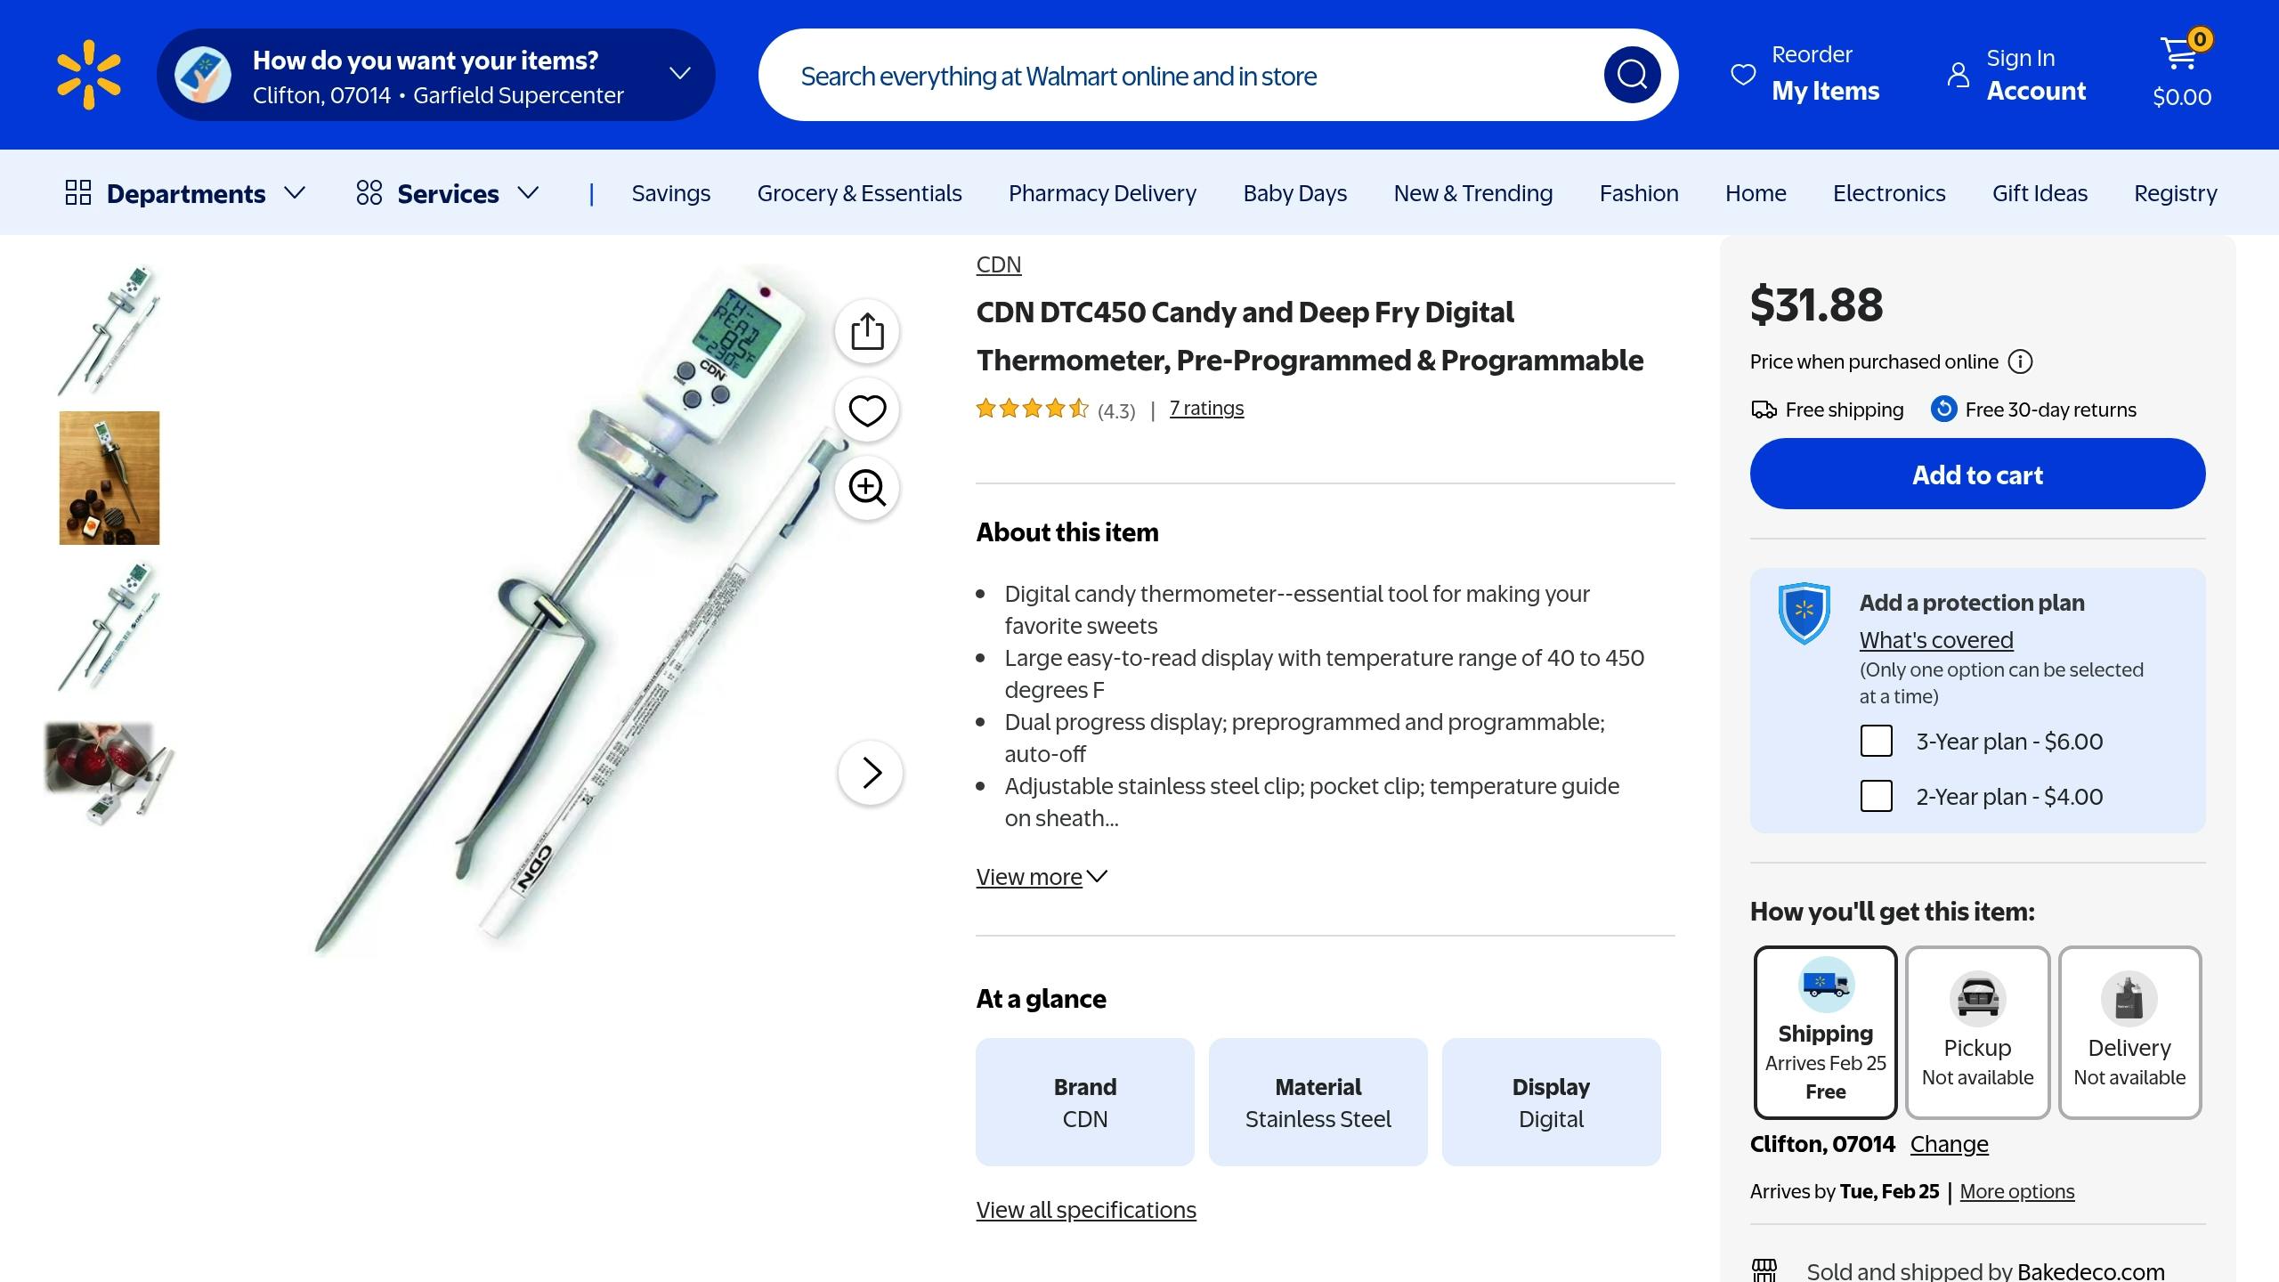
Task: Add product to favorites with heart icon
Action: coord(867,410)
